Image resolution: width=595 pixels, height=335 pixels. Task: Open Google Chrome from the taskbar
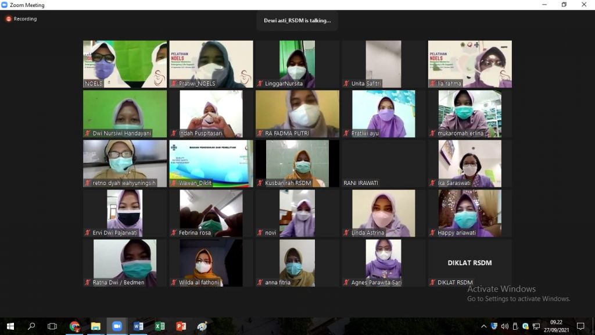pos(74,326)
